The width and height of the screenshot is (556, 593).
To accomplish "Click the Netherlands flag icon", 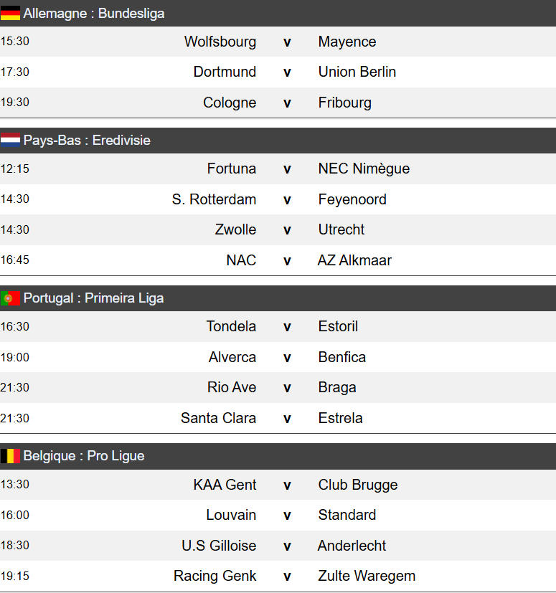I will 10,141.
